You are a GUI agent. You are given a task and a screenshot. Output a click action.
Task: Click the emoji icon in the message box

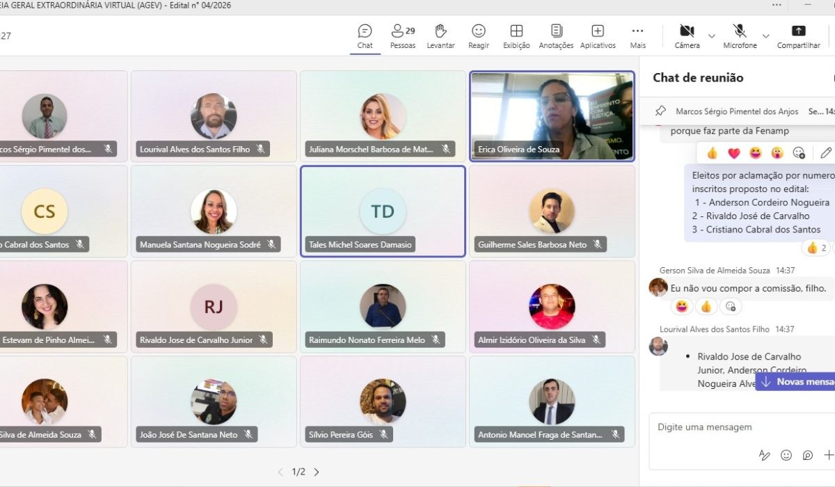tap(786, 455)
